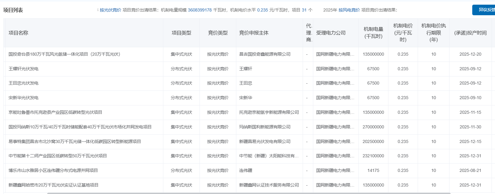Open the 京能吐鲁番市托克逊县产业园区 project entry
Image resolution: width=495 pixels, height=194 pixels.
[55, 112]
